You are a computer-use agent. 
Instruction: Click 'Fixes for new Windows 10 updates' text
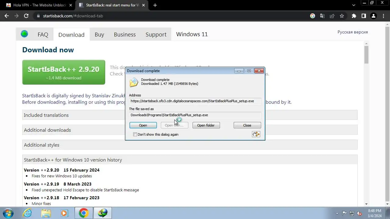tap(62, 176)
